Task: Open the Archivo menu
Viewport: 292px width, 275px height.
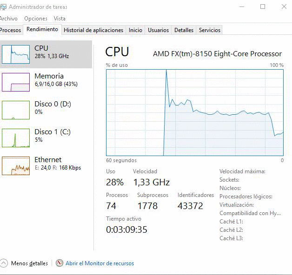Action: tap(8, 19)
